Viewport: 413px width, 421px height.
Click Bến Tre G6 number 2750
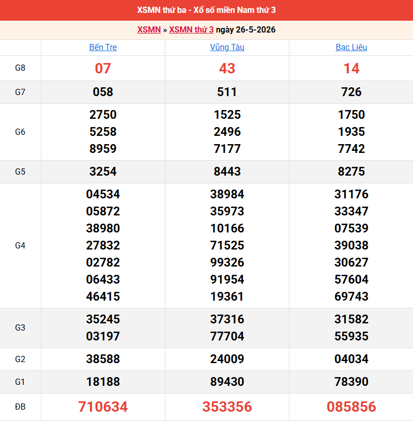[x=103, y=115]
